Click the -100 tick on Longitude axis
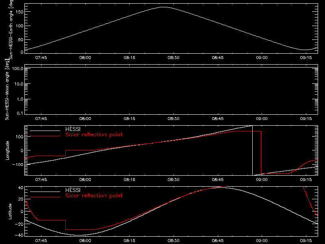 18,164
